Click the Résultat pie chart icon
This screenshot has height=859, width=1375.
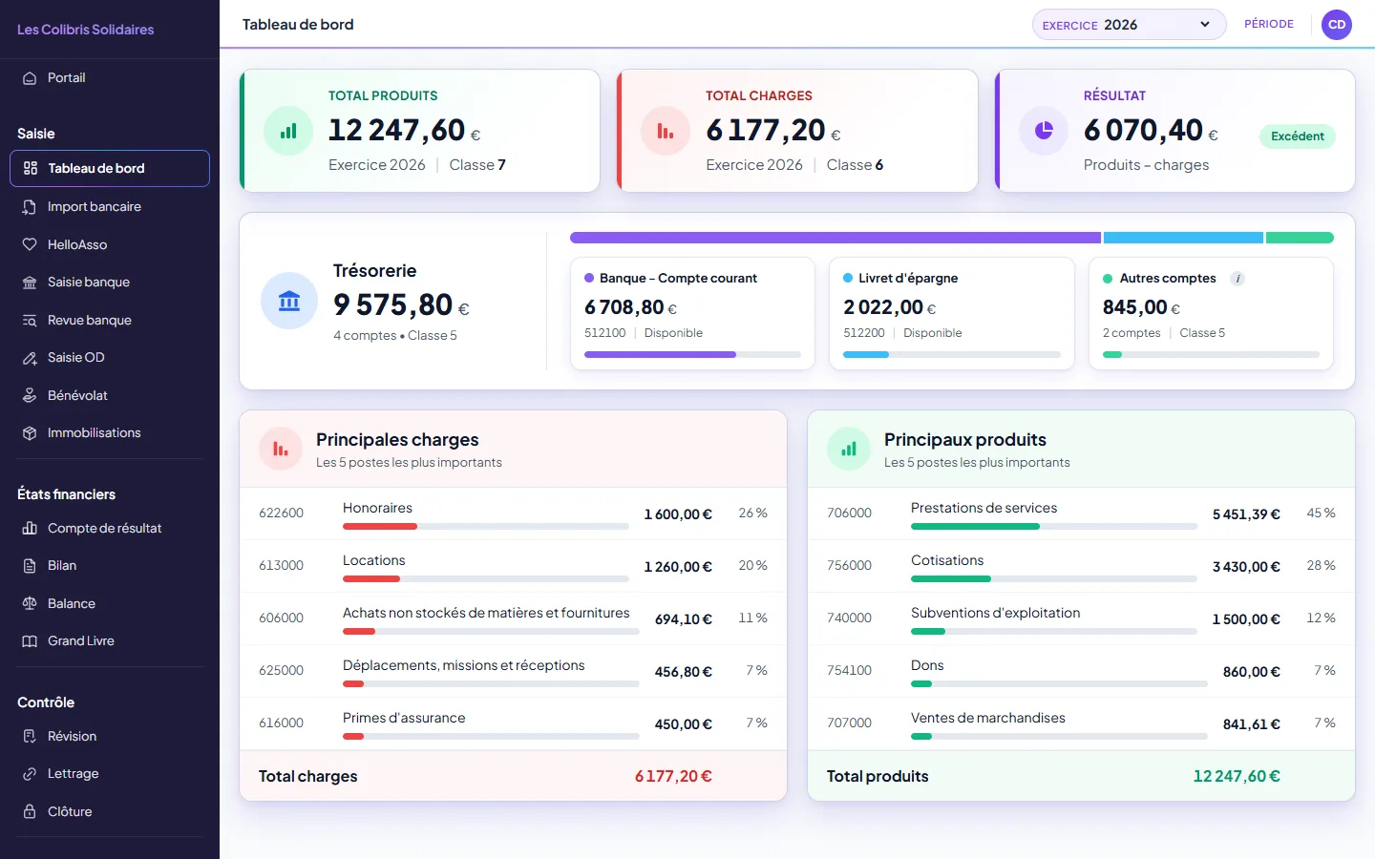point(1044,131)
